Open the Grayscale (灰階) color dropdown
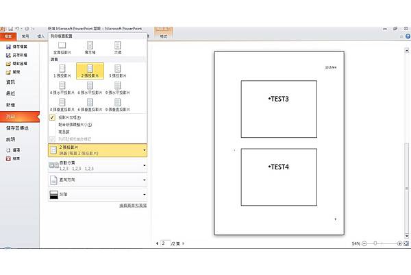The height and width of the screenshot is (275, 411). click(97, 195)
